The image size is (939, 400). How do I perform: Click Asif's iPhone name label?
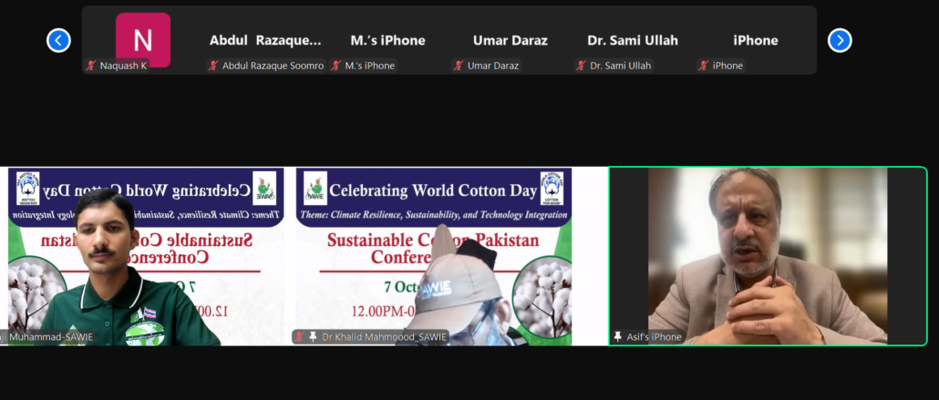654,337
